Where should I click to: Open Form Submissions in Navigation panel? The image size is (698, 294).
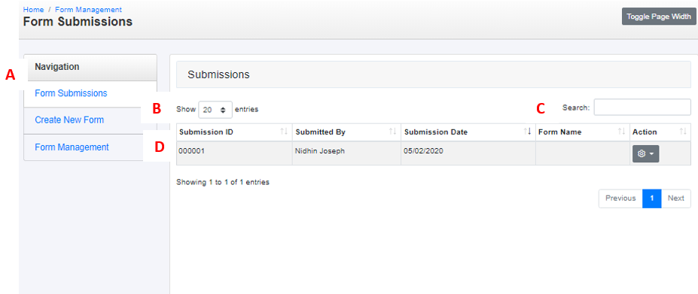coord(71,93)
